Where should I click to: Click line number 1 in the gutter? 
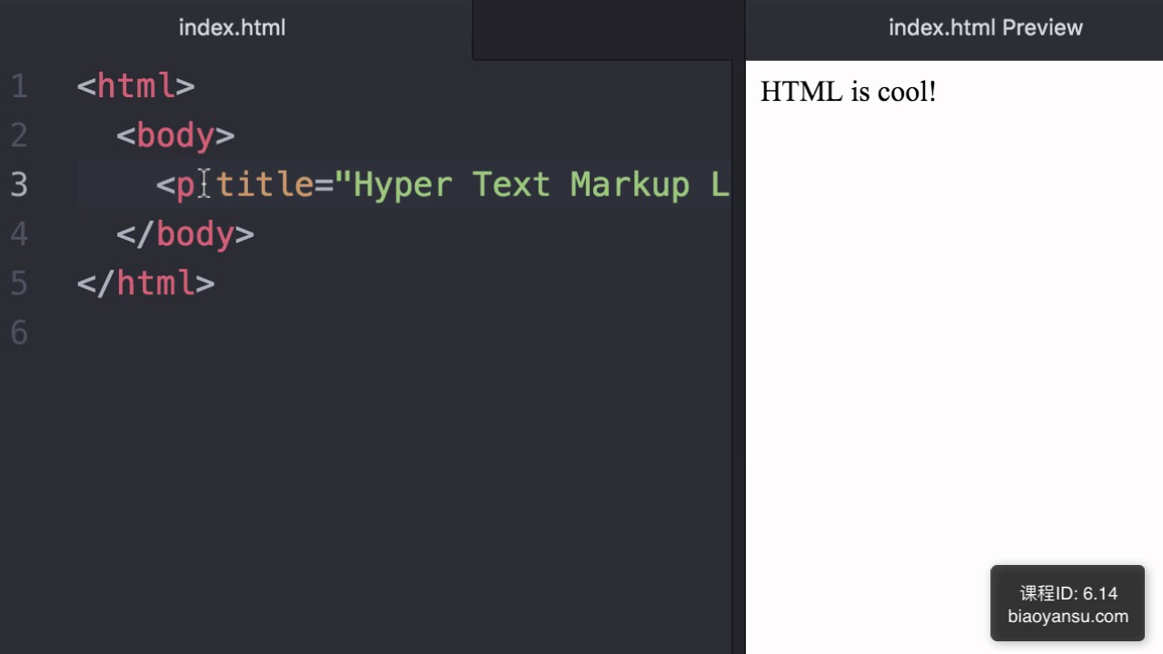pos(19,87)
